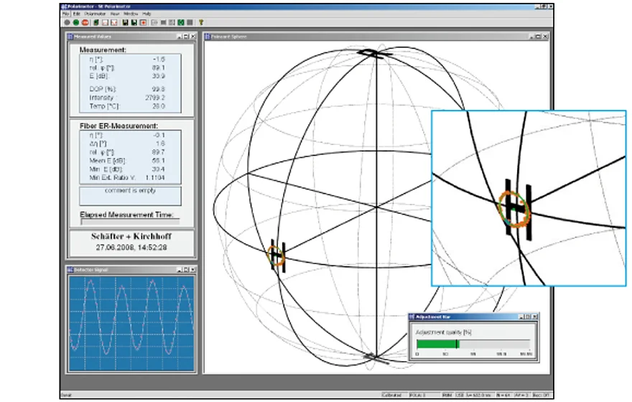Screen dimensions: 632x402
Task: Open the Edit menu
Action: pos(76,14)
